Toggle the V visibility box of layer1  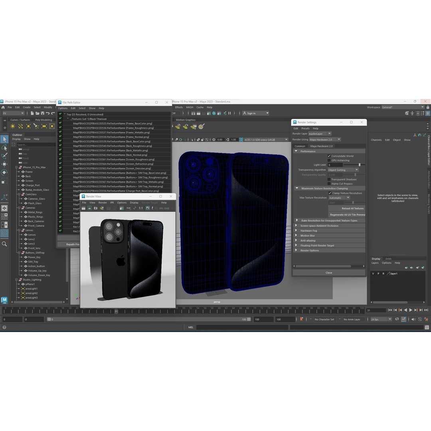tap(373, 273)
